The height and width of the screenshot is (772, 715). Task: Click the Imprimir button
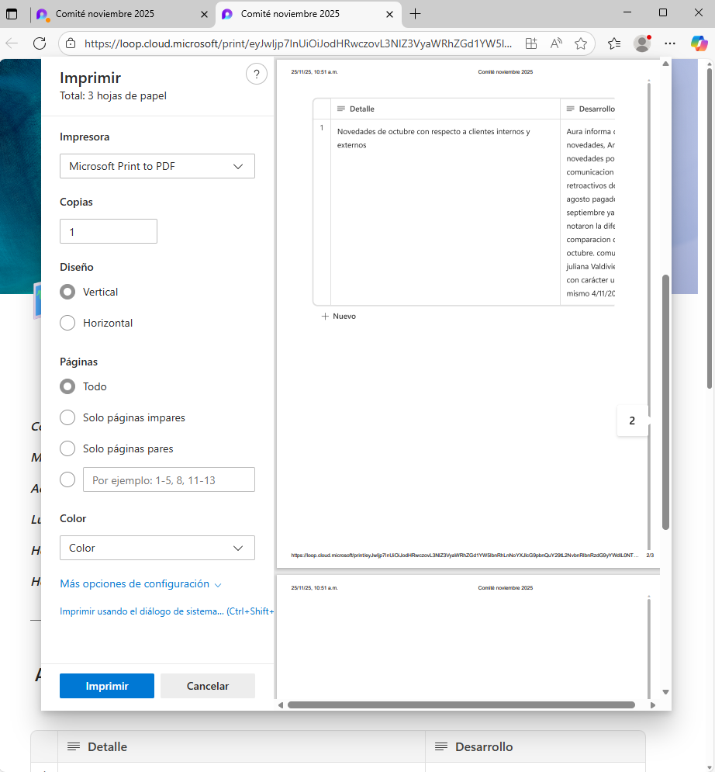(x=107, y=686)
